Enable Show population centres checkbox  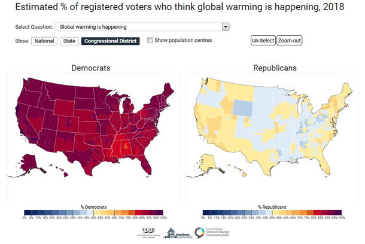[150, 40]
